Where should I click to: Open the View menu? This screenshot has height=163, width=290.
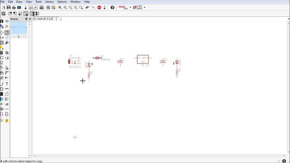(x=29, y=2)
